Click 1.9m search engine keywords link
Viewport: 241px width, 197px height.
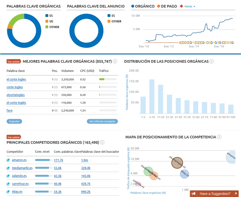(x=85, y=160)
